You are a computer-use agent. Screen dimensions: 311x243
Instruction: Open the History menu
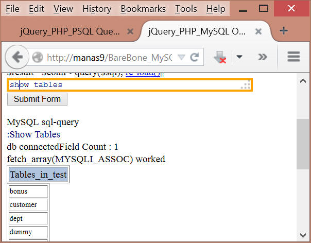pyautogui.click(x=97, y=9)
